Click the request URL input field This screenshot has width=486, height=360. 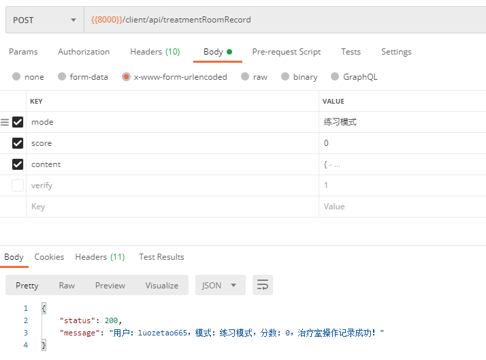click(286, 20)
